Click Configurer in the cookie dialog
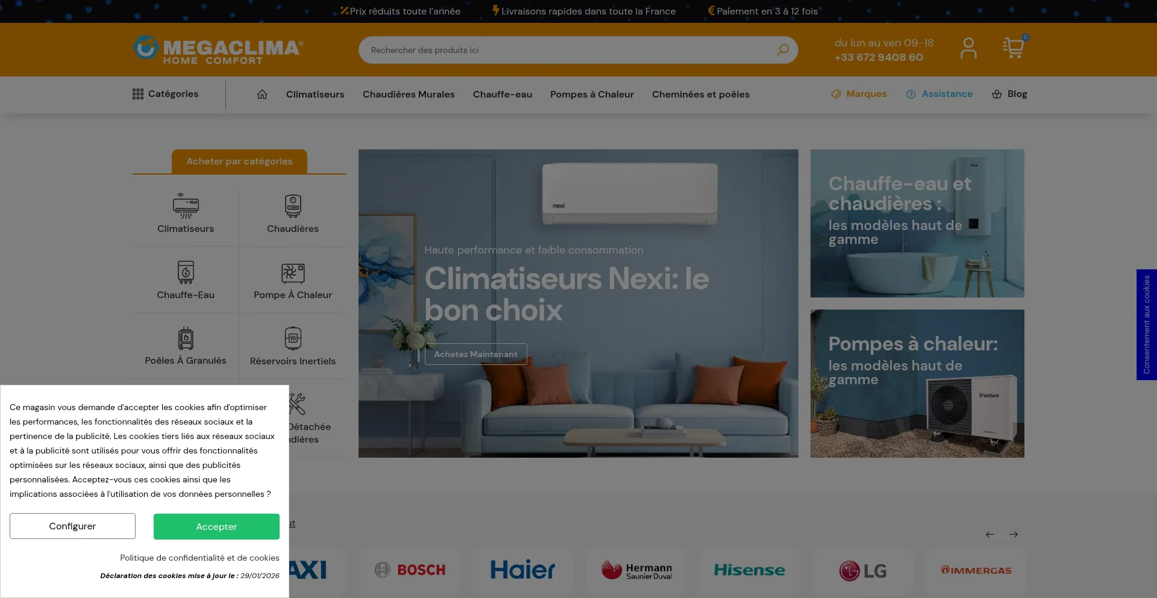The height and width of the screenshot is (598, 1157). click(x=72, y=526)
